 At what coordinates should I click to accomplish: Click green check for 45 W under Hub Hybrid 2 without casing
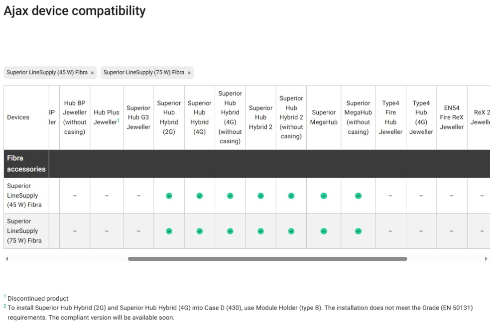291,196
